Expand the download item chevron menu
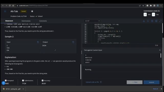 (23, 89)
